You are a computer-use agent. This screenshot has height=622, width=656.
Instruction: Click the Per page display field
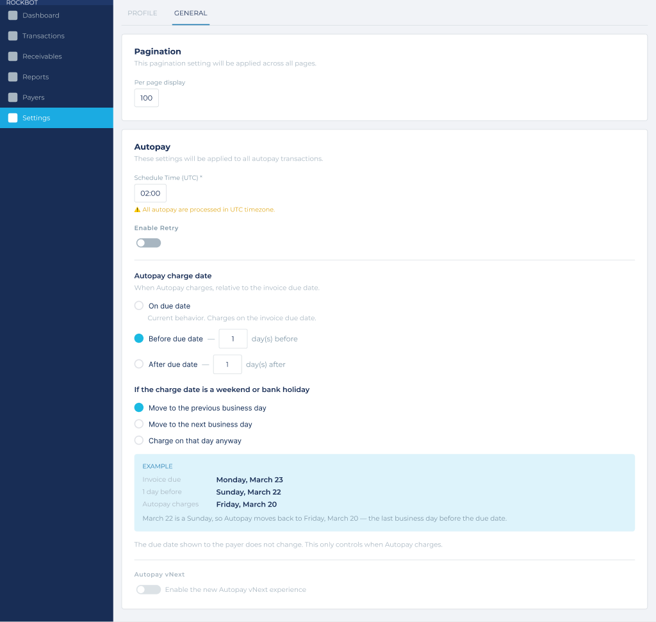tap(147, 98)
